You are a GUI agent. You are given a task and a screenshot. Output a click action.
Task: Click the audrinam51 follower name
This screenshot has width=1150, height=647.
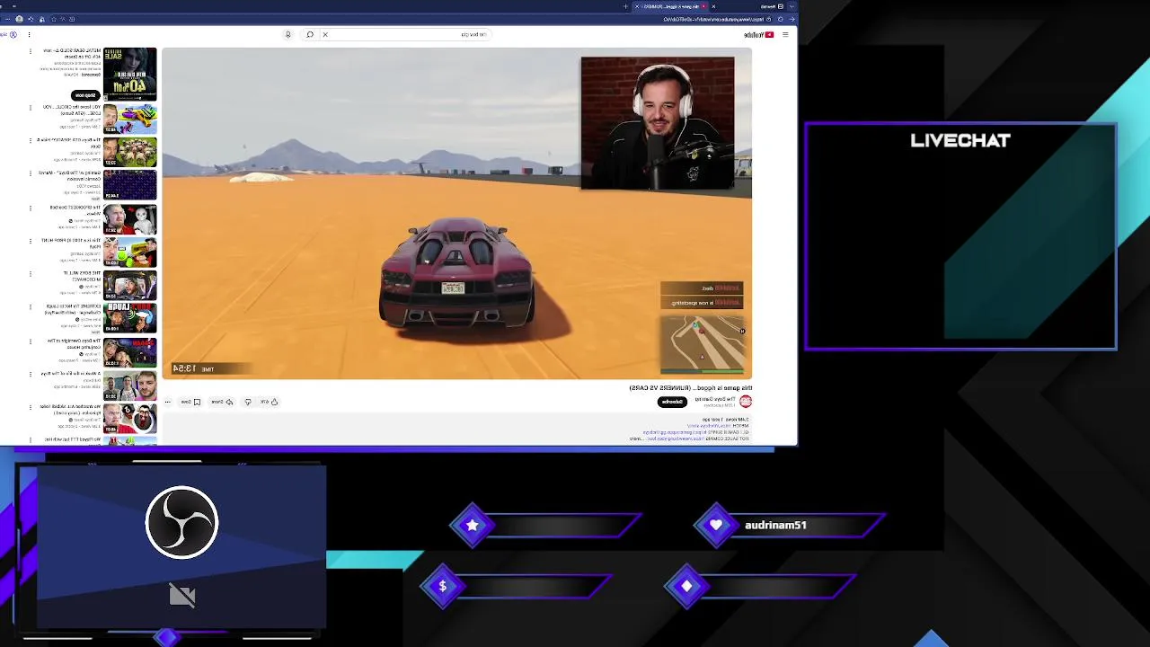click(775, 525)
